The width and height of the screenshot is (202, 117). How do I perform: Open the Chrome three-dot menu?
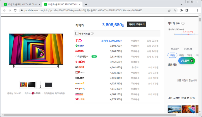coord(198,10)
